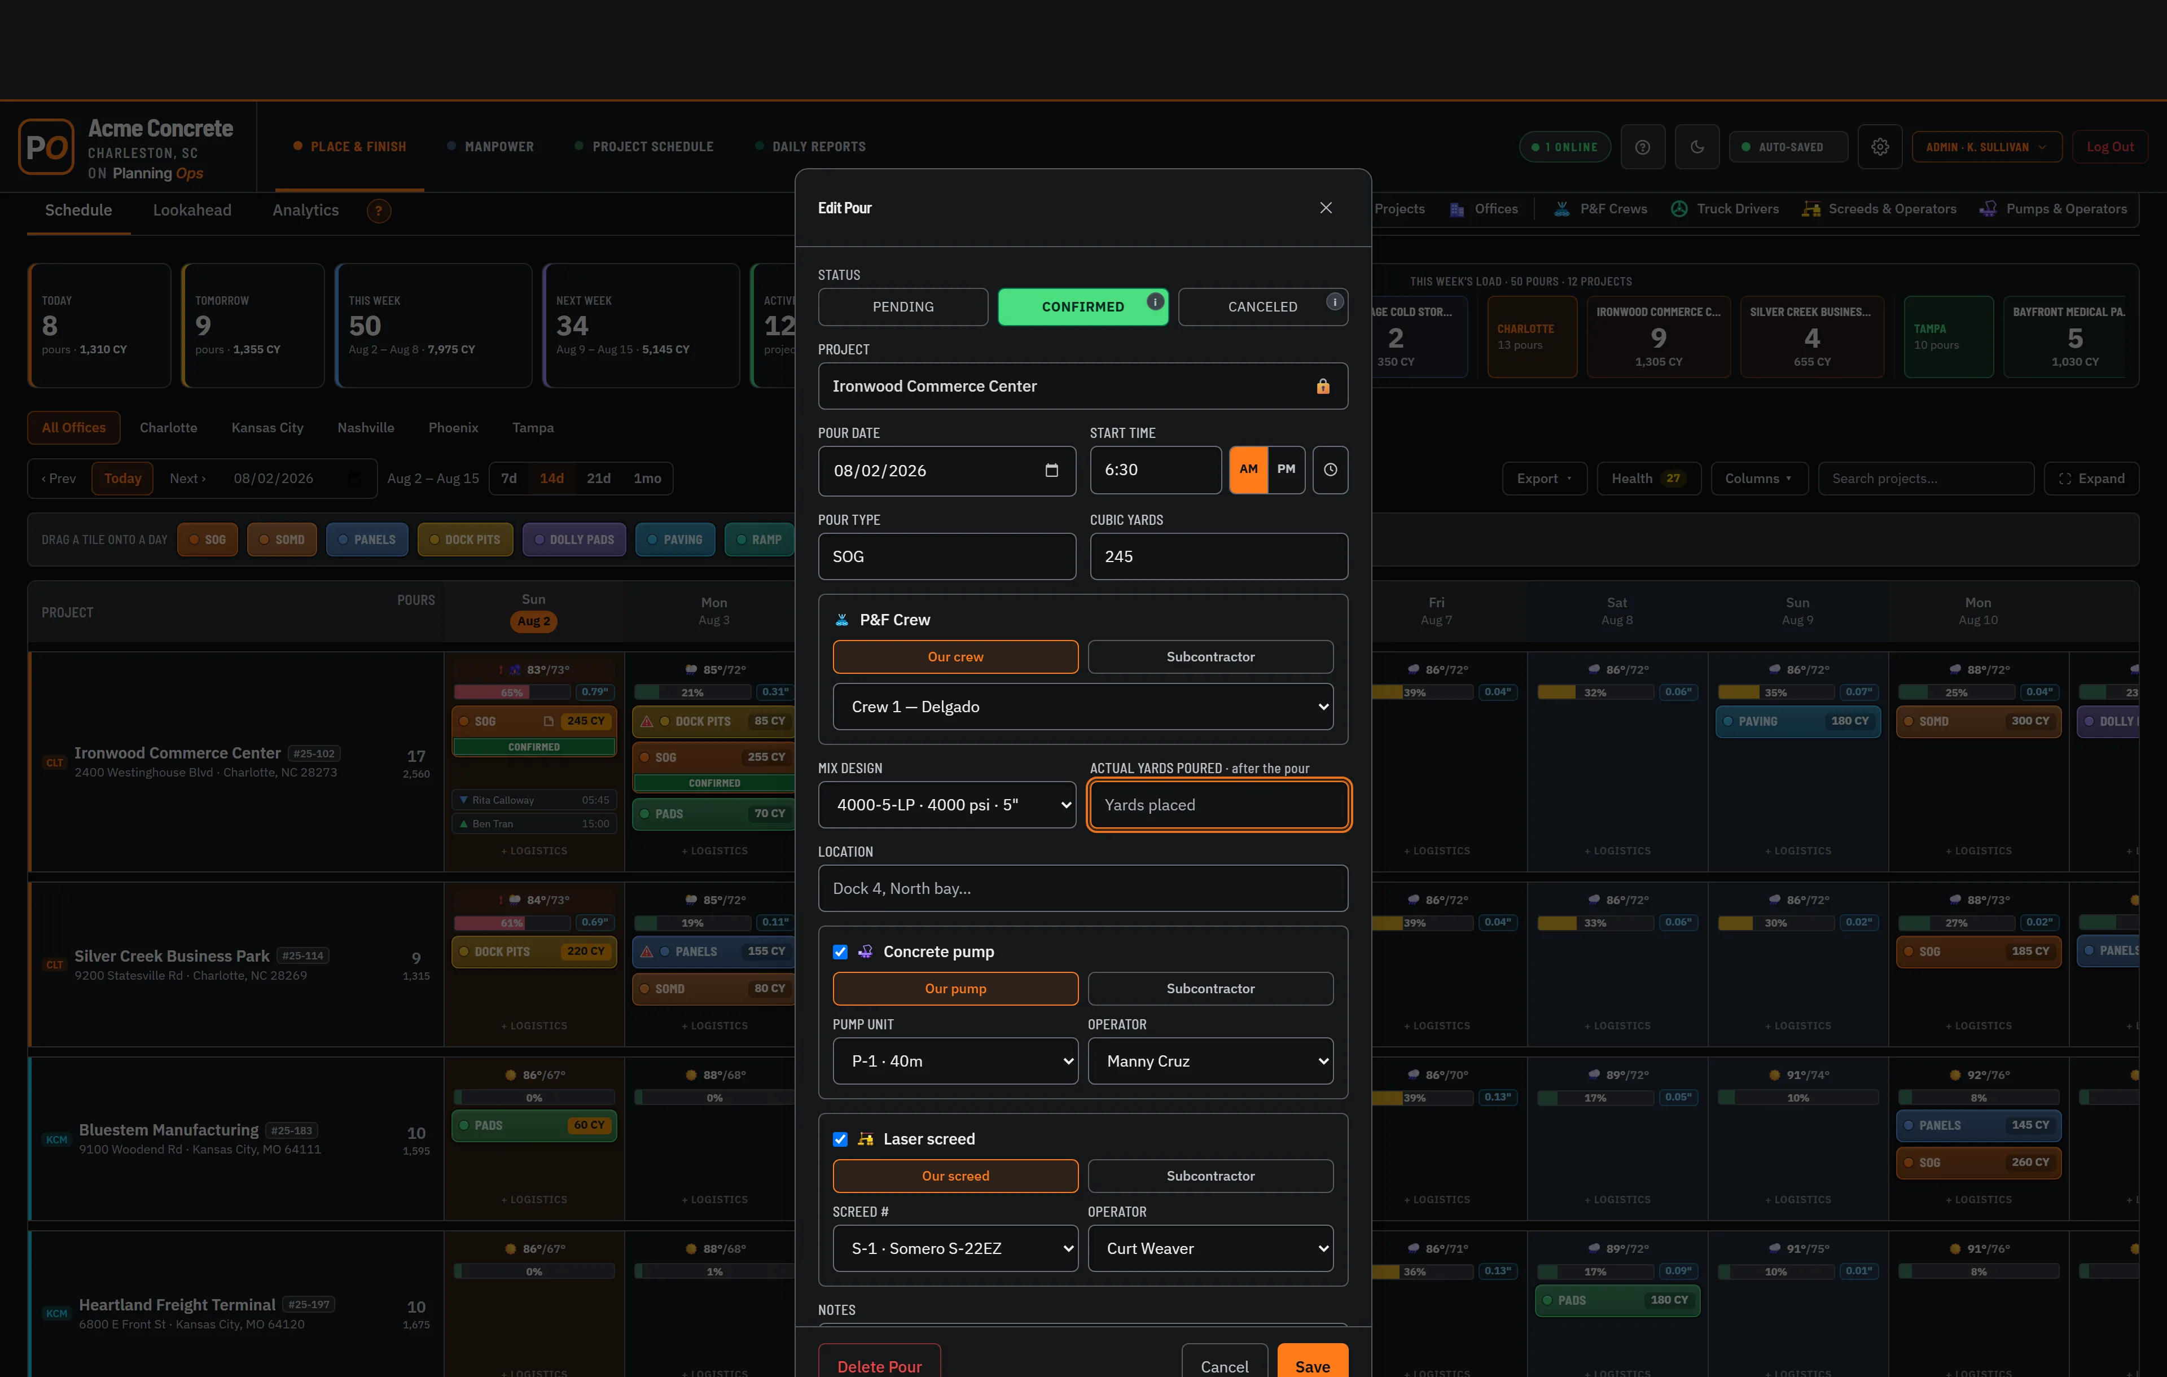
Task: Click the Concrete pump icon
Action: click(x=865, y=952)
